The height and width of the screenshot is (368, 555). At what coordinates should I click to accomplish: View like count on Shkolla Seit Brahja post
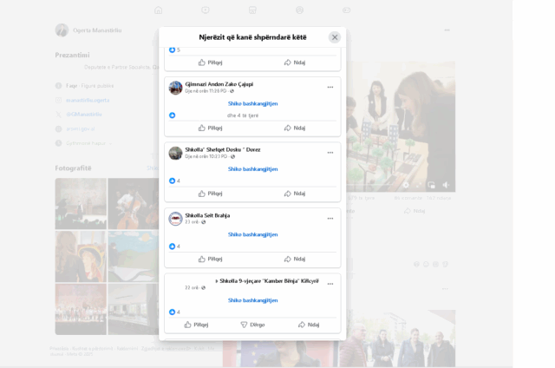click(174, 246)
